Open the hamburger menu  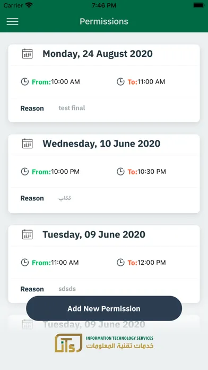13,21
